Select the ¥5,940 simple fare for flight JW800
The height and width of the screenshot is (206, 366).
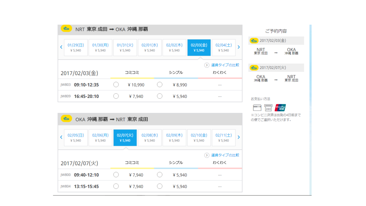pos(160,175)
